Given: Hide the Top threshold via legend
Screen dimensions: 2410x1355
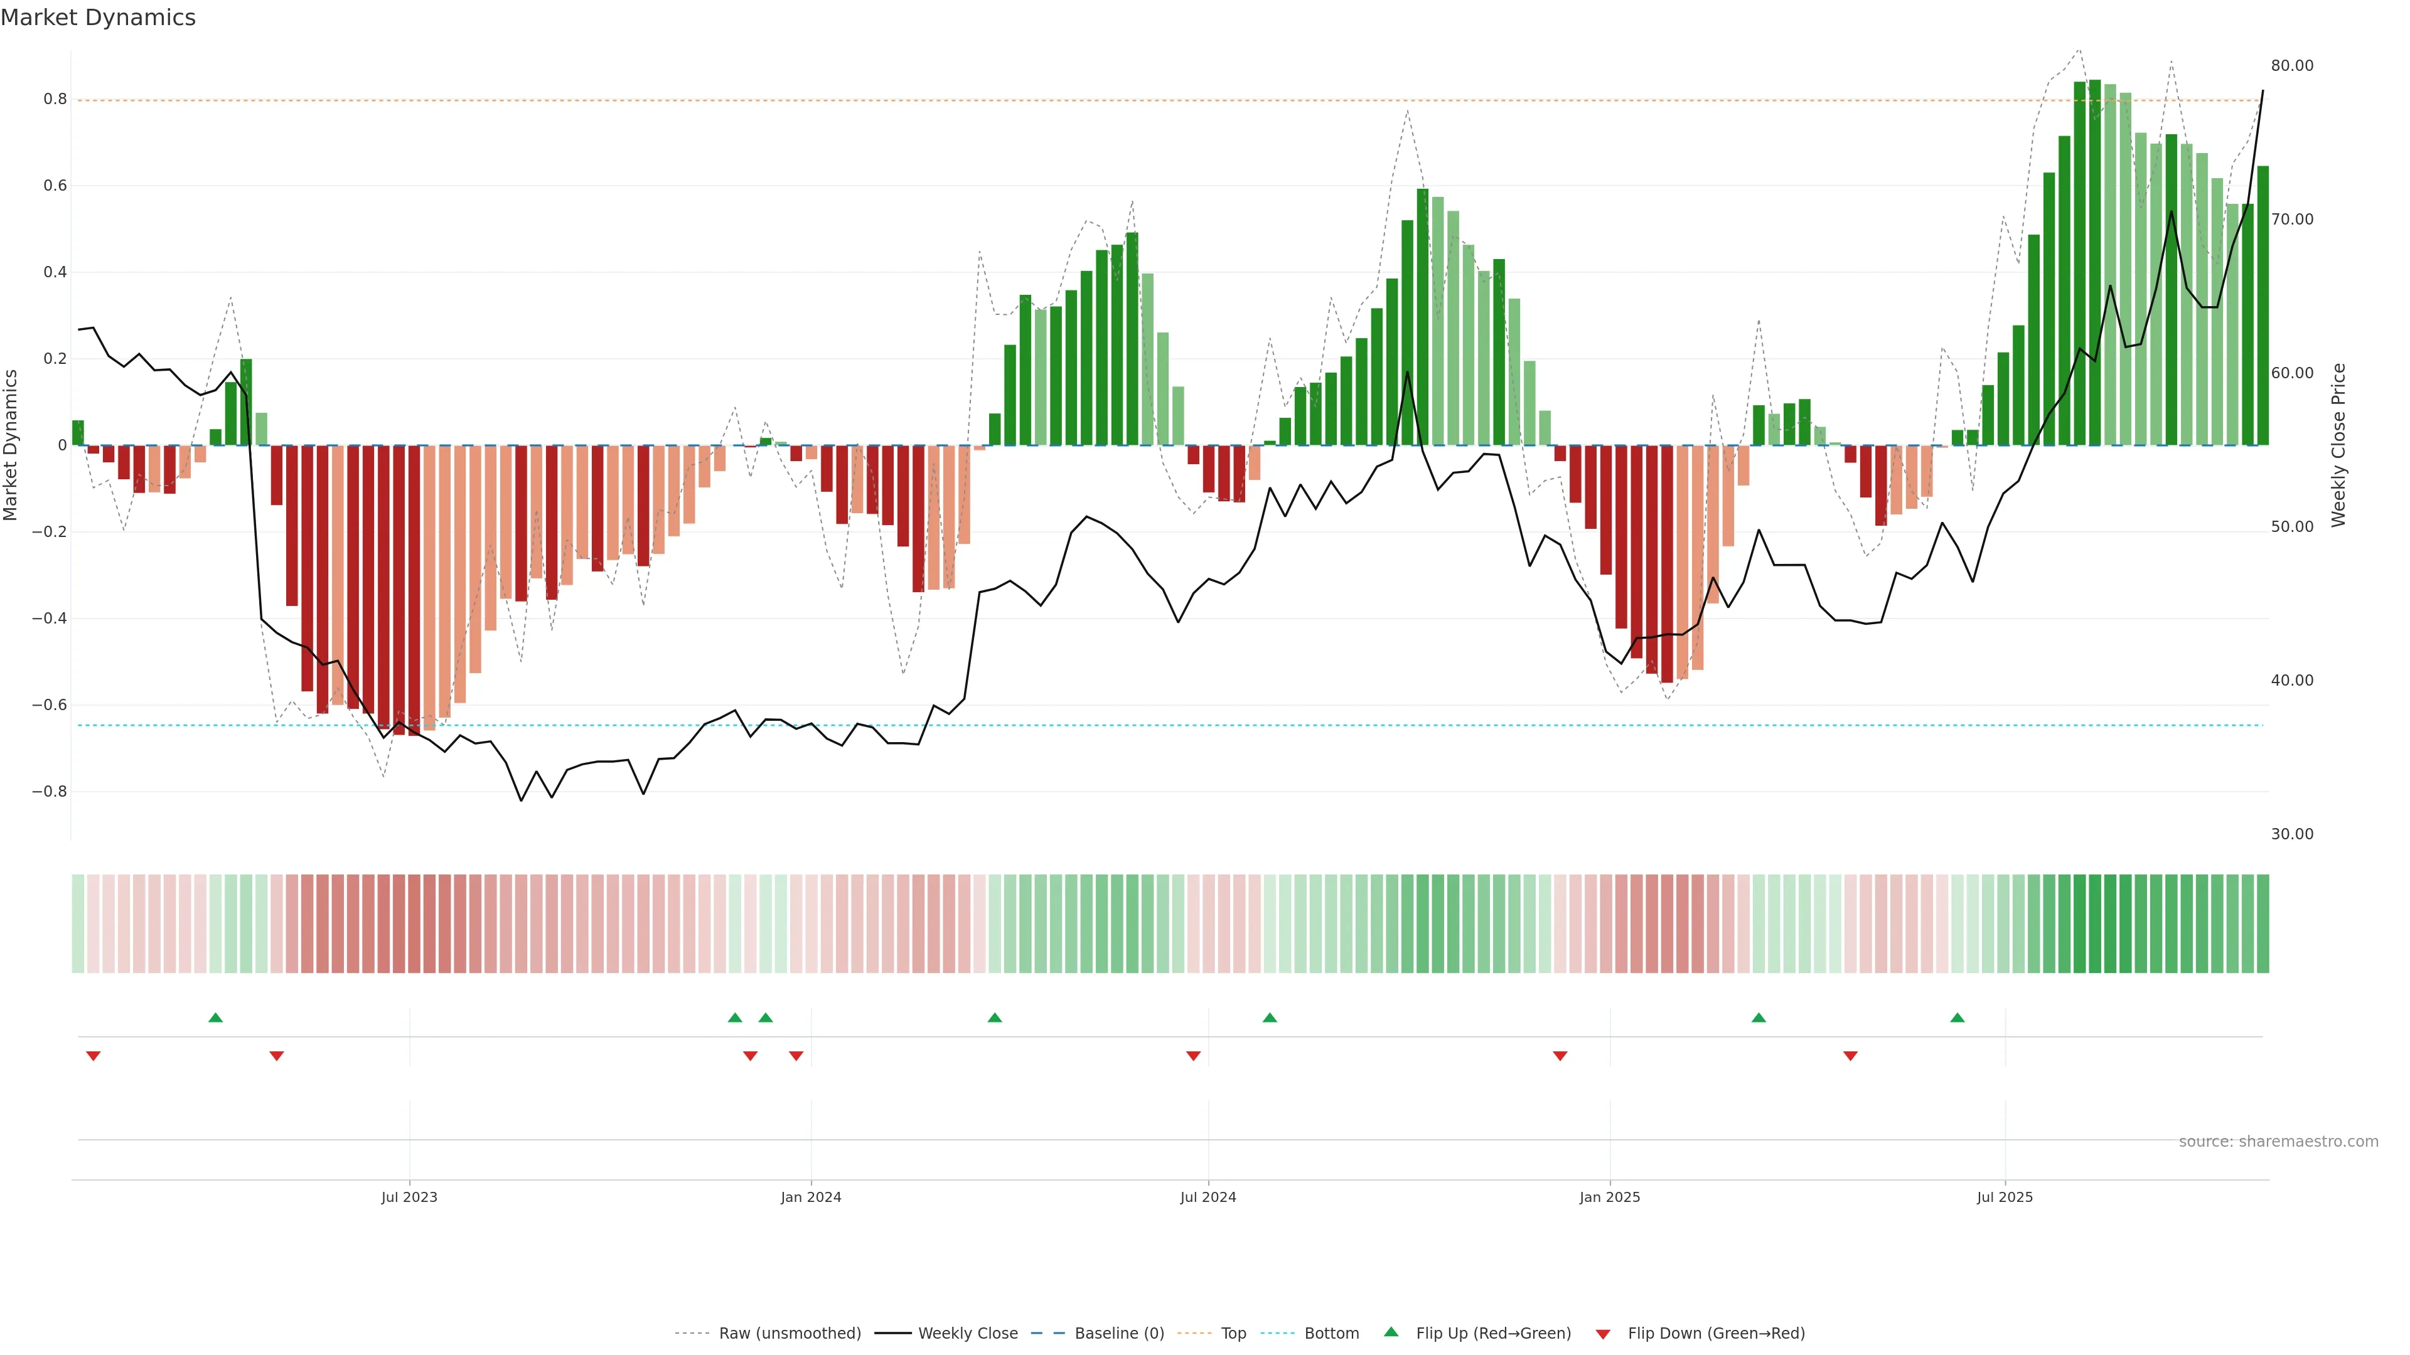Looking at the screenshot, I should tap(1233, 1334).
